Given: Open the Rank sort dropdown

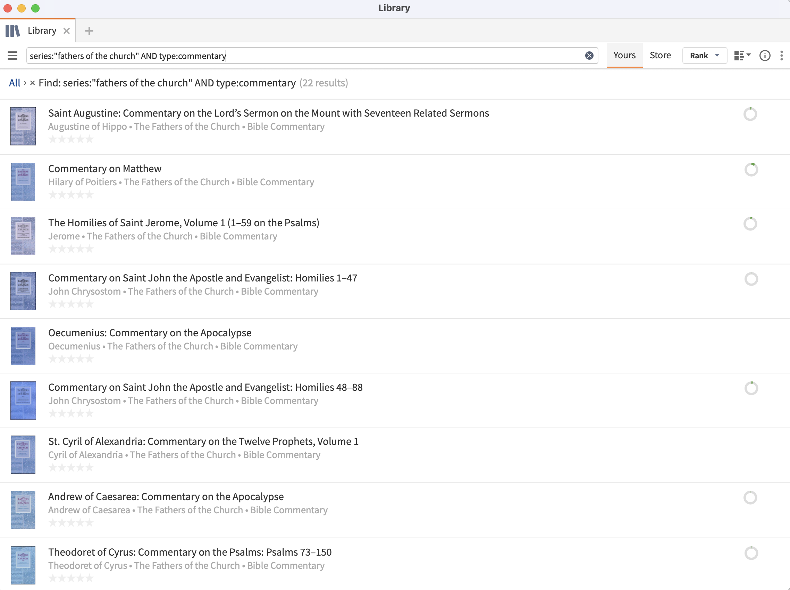Looking at the screenshot, I should pyautogui.click(x=704, y=56).
